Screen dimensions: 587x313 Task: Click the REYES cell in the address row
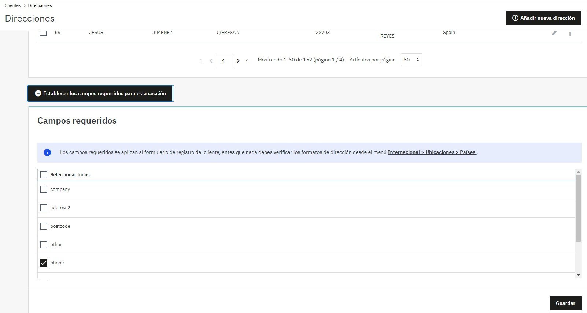point(387,36)
